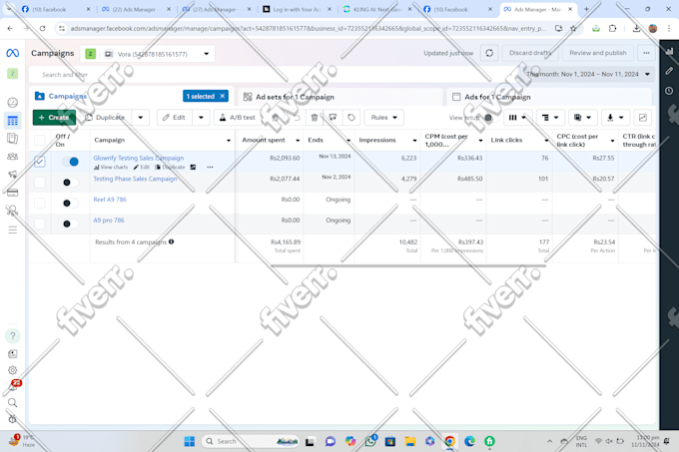Open File Explorer from the taskbar
The width and height of the screenshot is (679, 452).
pyautogui.click(x=409, y=441)
